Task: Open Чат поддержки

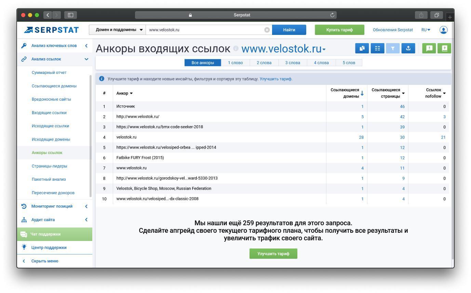Action: pos(55,234)
